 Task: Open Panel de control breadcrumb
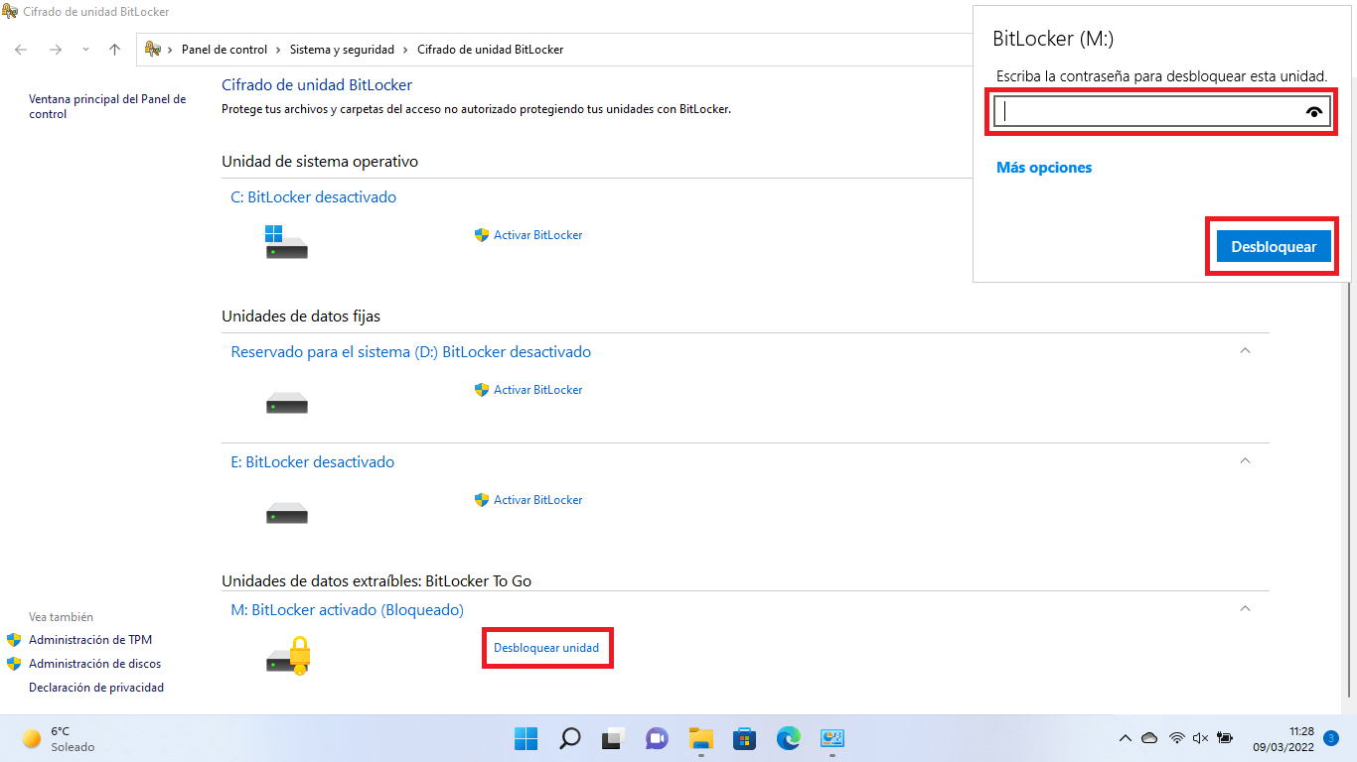pos(226,50)
